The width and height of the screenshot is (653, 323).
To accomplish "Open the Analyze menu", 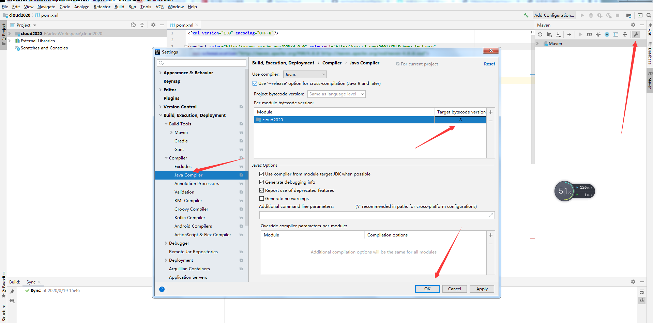I will (x=82, y=7).
